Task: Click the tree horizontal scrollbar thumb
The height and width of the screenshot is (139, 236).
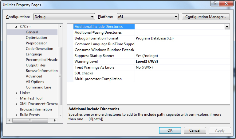Action: point(30,120)
